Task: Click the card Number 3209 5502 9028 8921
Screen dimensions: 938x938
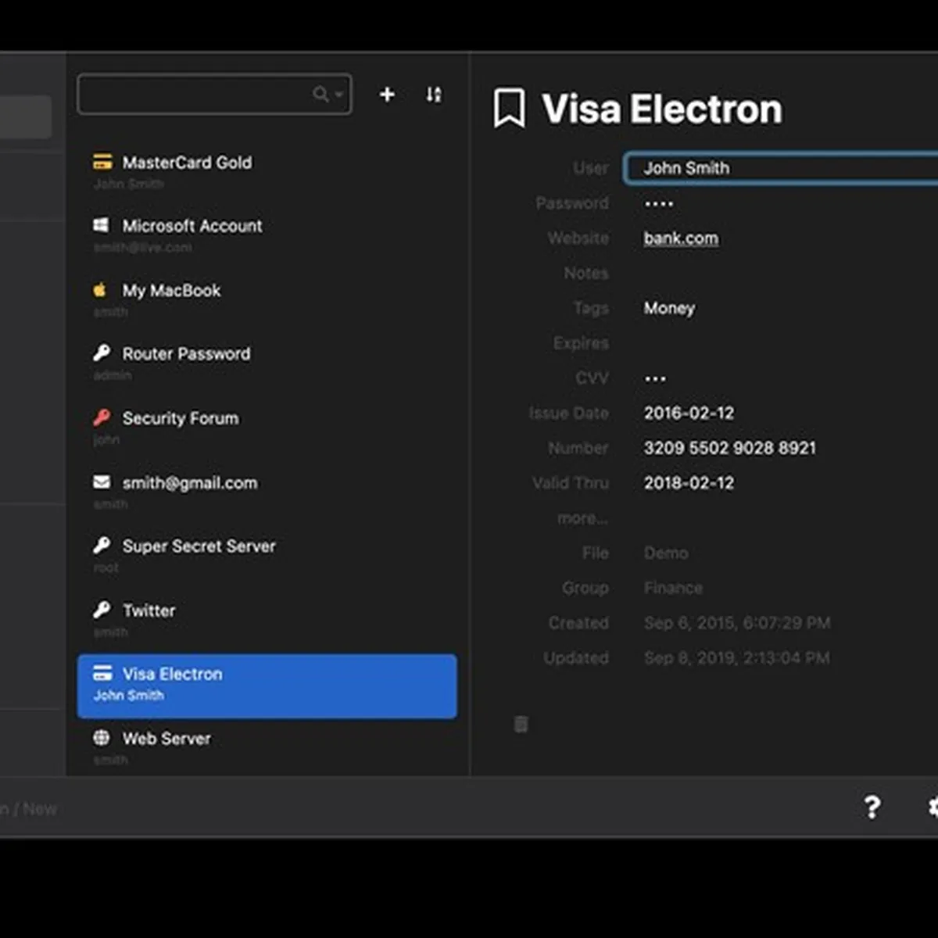Action: click(729, 448)
